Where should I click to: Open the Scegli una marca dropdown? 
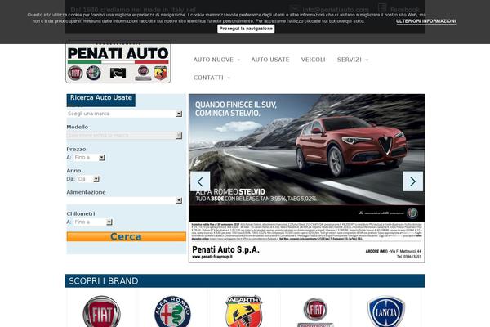pyautogui.click(x=124, y=114)
